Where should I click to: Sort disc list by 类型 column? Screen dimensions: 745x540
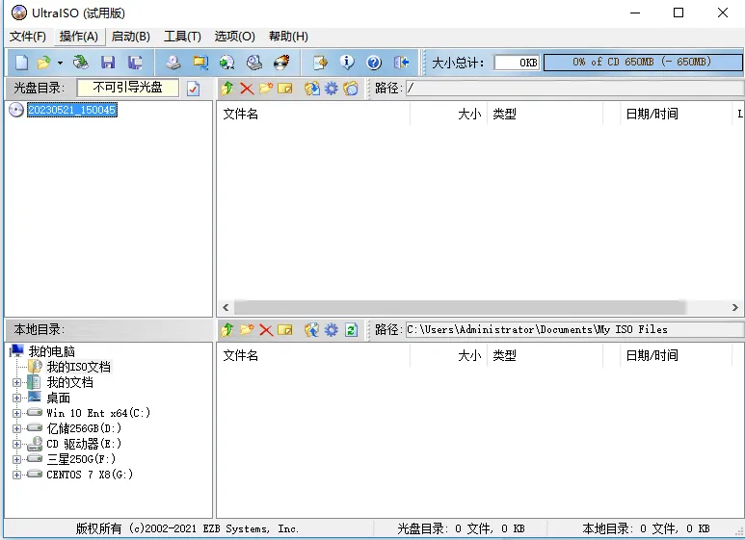(545, 114)
